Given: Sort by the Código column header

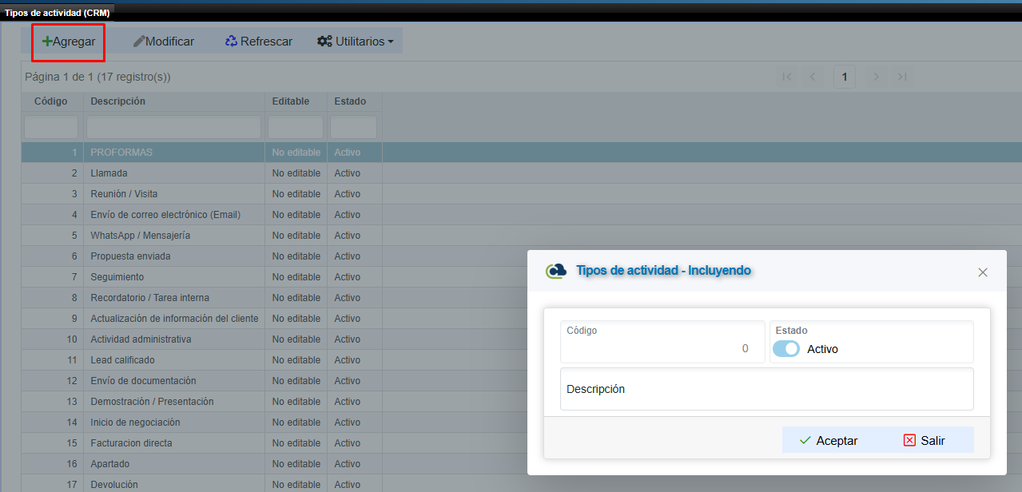Looking at the screenshot, I should tap(51, 101).
